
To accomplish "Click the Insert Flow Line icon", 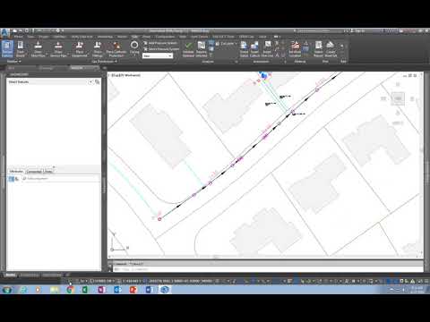I will 267,49.
